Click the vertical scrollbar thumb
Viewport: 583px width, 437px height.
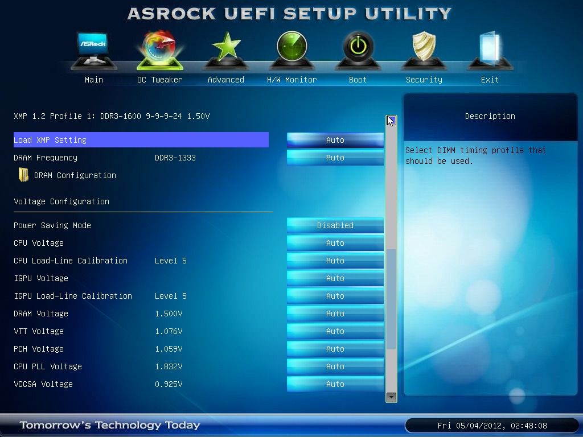tap(391, 299)
